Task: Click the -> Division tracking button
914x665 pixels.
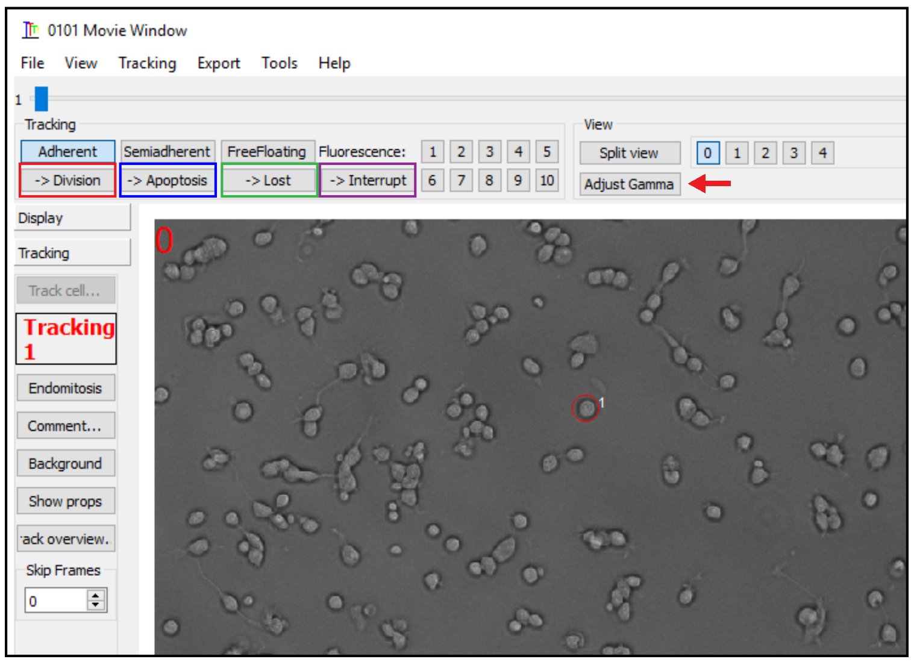Action: pyautogui.click(x=67, y=180)
